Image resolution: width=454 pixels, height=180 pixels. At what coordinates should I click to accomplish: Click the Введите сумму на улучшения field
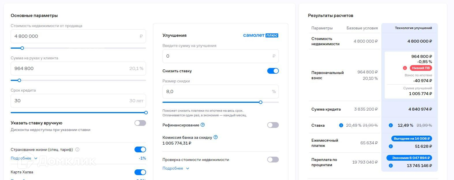[x=217, y=56]
